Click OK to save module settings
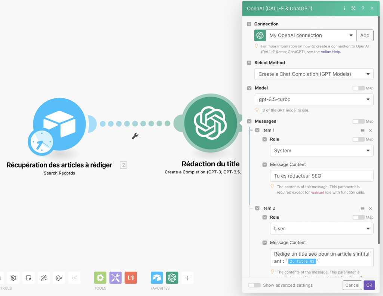383x296 pixels. 369,285
